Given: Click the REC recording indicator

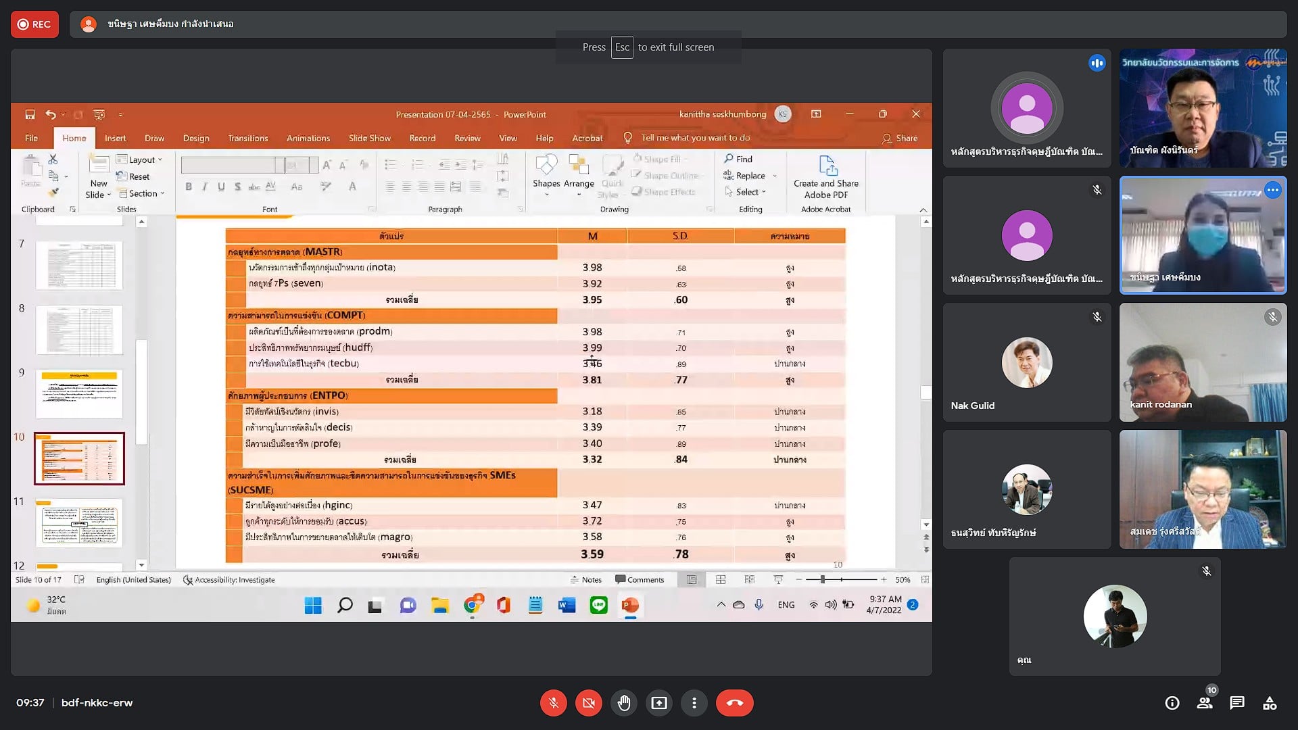Looking at the screenshot, I should 34,24.
